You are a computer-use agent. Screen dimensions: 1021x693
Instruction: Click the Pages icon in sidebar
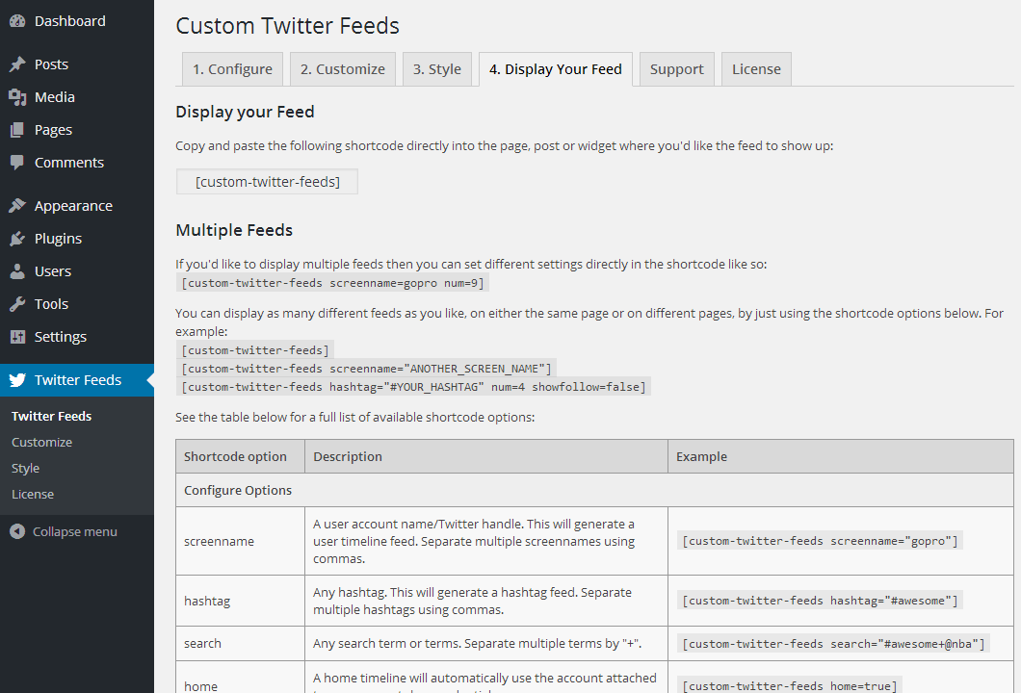[x=17, y=130]
